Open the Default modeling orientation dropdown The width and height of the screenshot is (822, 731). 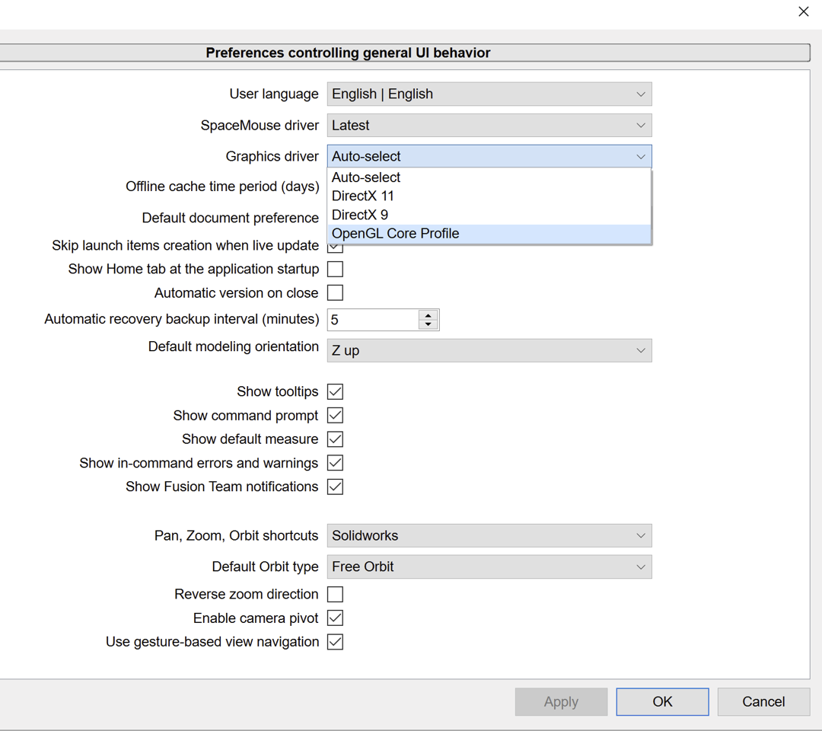[x=489, y=351]
